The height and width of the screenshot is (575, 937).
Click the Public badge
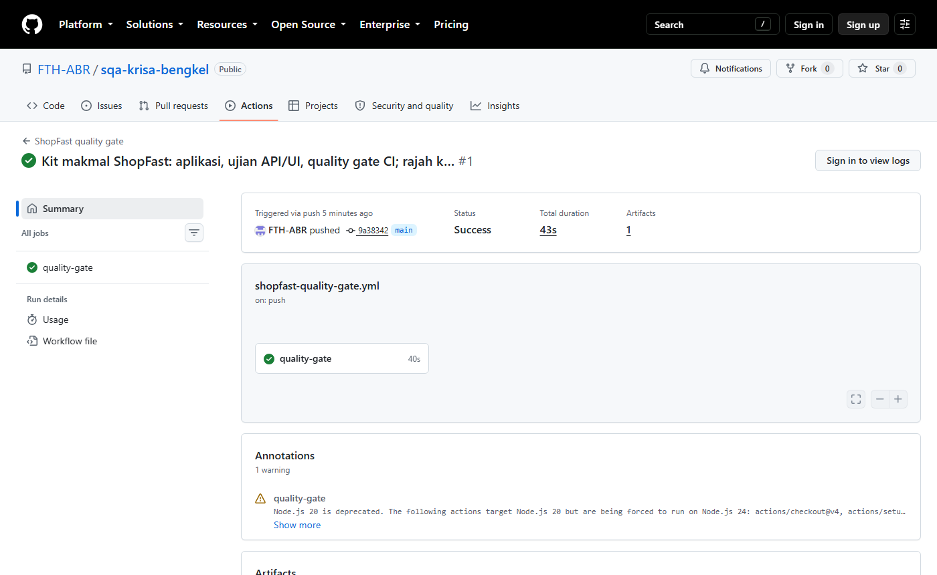point(230,69)
